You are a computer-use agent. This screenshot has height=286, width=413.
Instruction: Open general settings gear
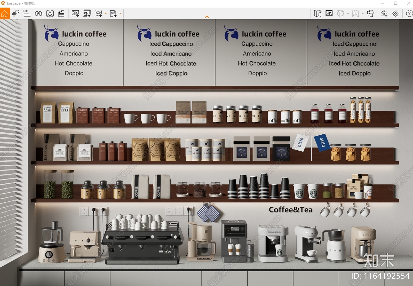pyautogui.click(x=395, y=13)
